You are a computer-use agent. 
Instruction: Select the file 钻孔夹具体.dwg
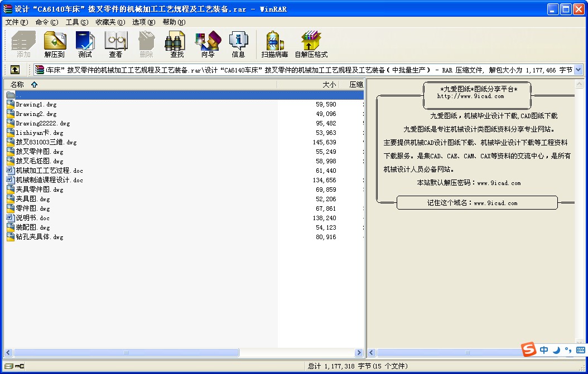pyautogui.click(x=40, y=237)
